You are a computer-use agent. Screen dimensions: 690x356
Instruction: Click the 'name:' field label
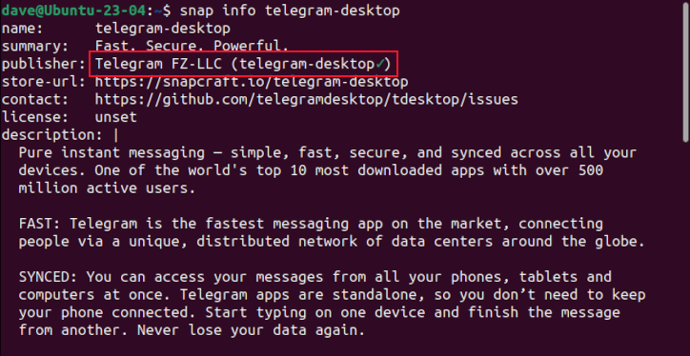(22, 29)
